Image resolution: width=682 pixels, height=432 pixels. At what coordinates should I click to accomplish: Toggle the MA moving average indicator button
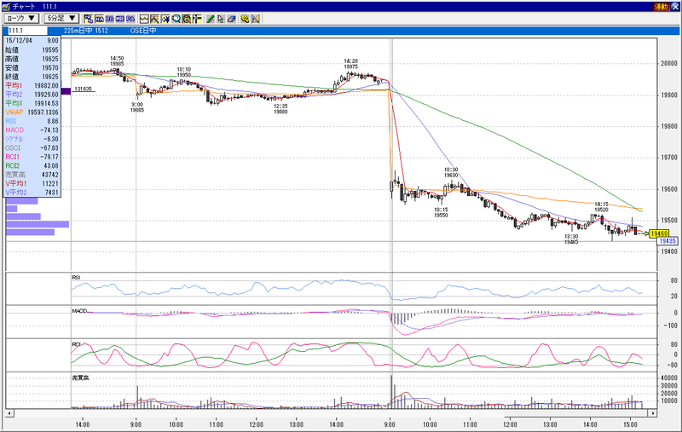pyautogui.click(x=99, y=19)
